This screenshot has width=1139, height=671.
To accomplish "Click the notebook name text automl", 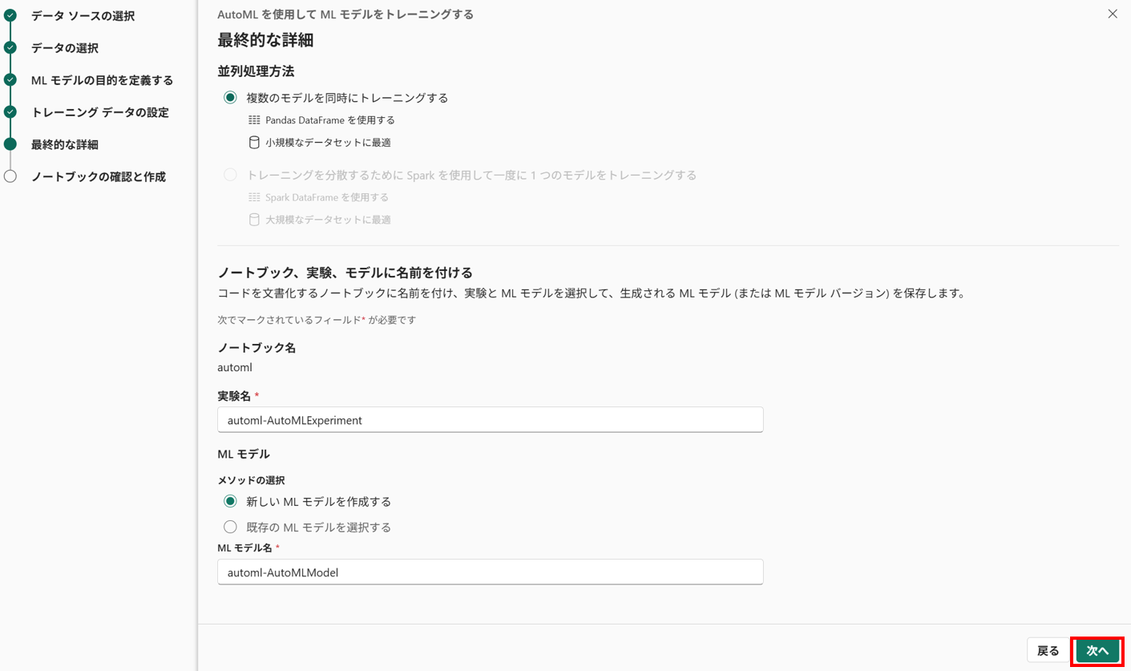I will pos(235,367).
